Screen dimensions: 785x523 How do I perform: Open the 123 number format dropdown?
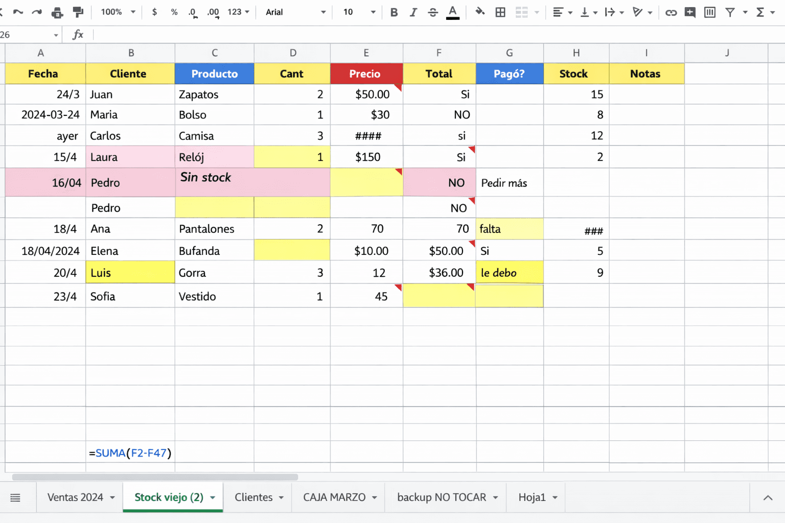tap(238, 12)
